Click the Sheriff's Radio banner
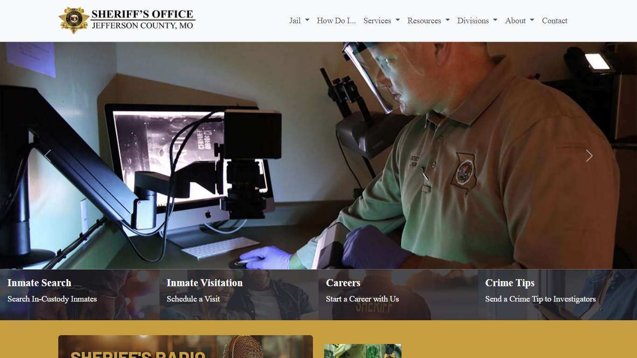The image size is (637, 358). point(186,346)
